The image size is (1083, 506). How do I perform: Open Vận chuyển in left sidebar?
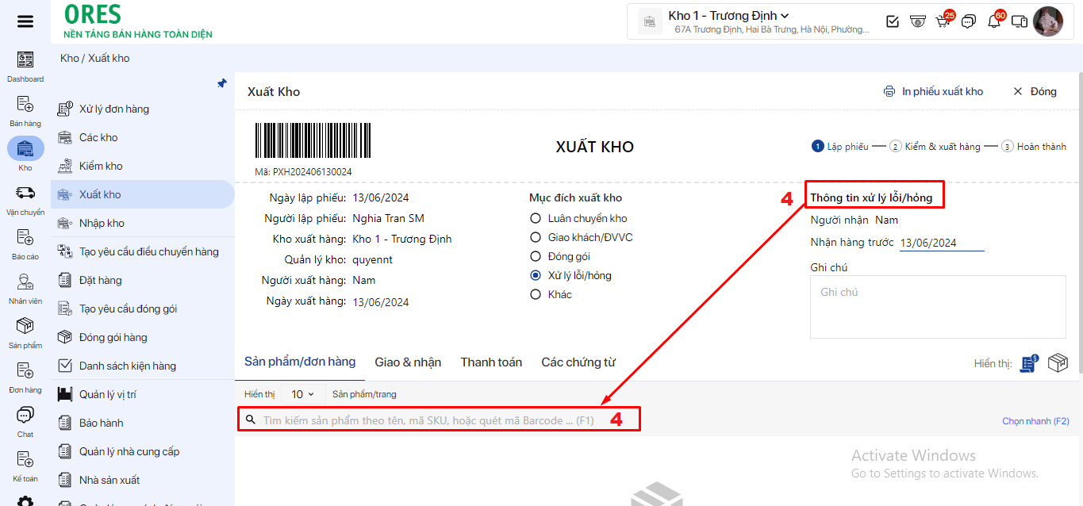(x=25, y=198)
